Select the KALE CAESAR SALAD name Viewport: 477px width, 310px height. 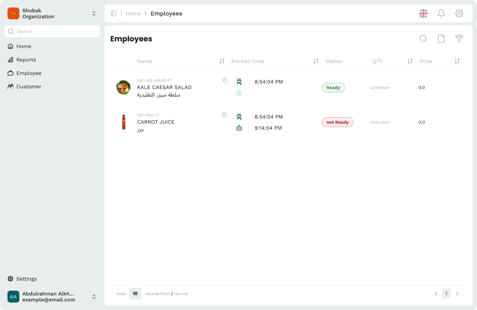click(x=164, y=87)
